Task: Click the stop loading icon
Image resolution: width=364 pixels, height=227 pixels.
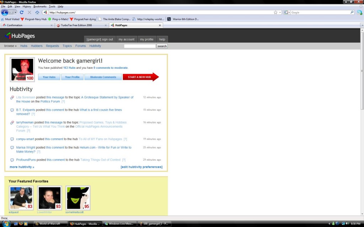Action: point(30,12)
